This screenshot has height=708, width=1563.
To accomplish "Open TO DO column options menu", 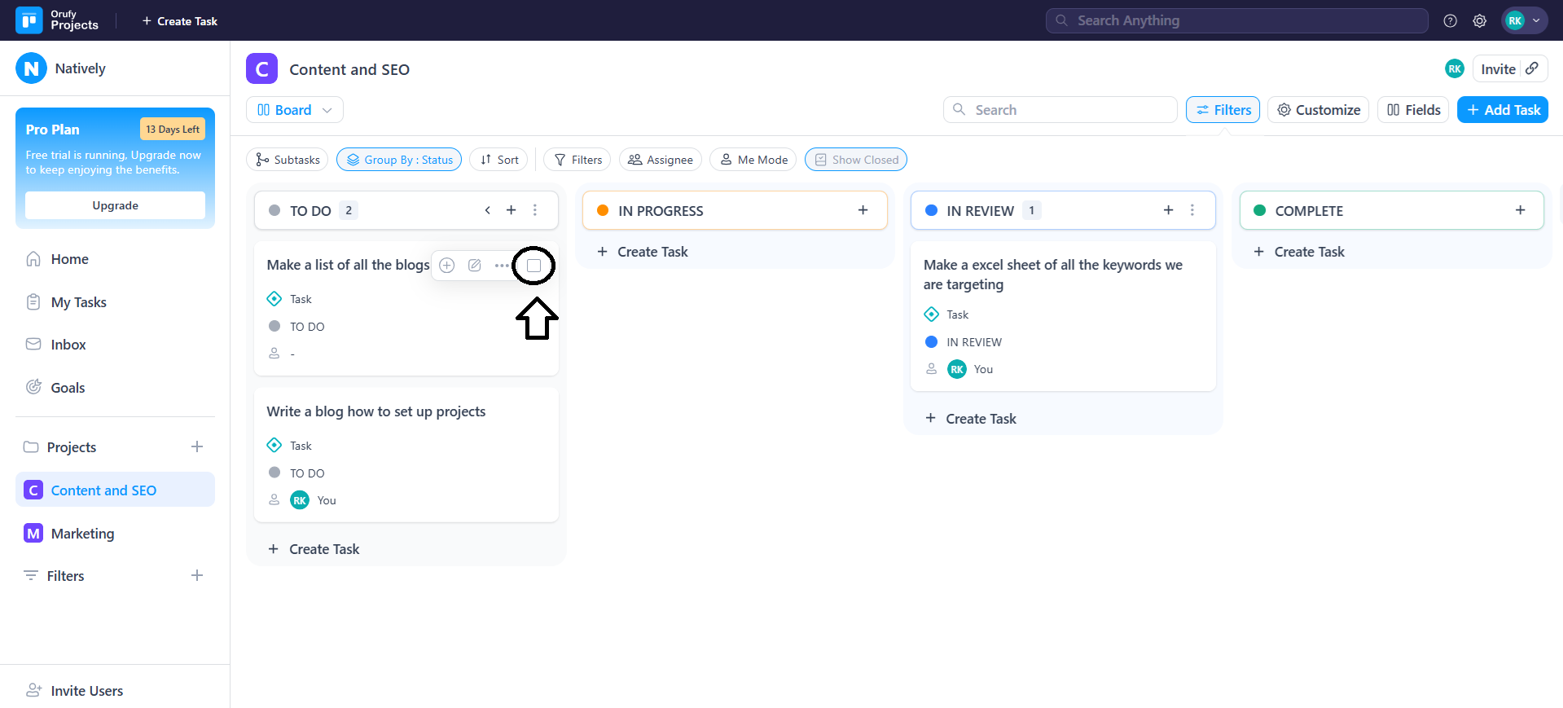I will click(535, 210).
